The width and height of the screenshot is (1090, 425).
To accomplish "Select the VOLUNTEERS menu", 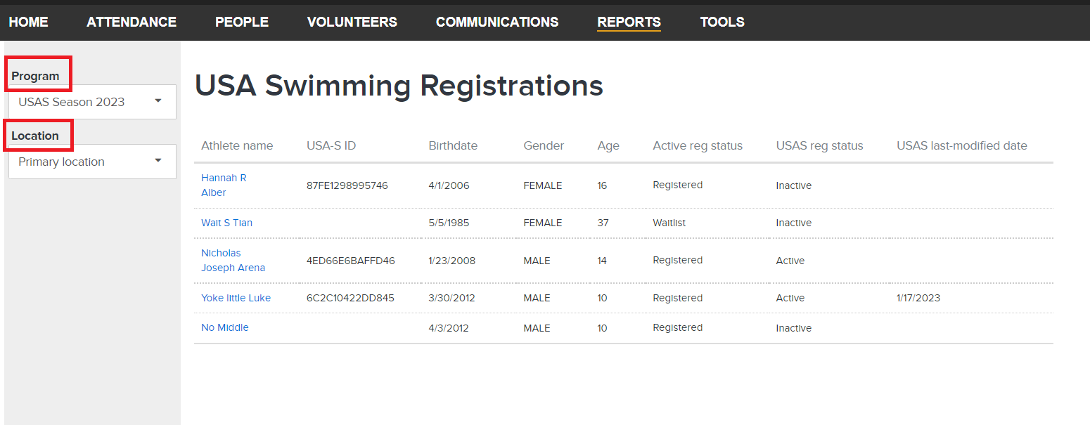I will click(x=352, y=22).
